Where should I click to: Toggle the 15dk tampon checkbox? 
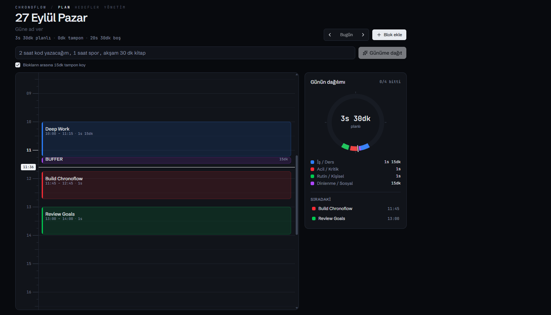point(18,65)
